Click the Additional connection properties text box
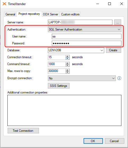Screen dimensions: 128x148 tap(64, 110)
